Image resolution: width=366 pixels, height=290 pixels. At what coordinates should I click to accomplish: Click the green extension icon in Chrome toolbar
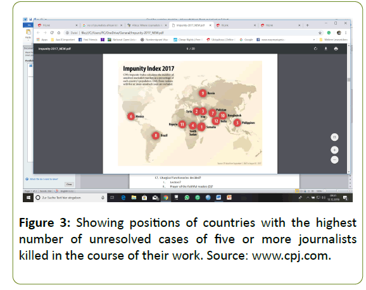pyautogui.click(x=329, y=33)
